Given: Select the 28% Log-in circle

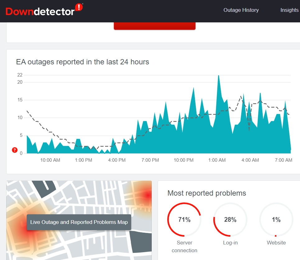Looking at the screenshot, I should click(230, 220).
